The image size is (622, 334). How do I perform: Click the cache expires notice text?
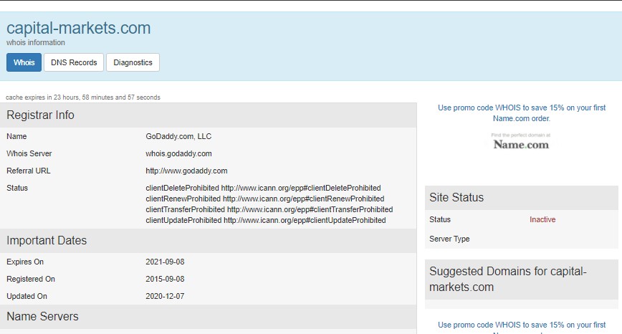point(83,97)
